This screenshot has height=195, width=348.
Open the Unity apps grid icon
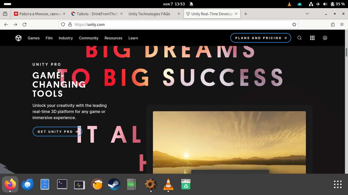[x=312, y=38]
